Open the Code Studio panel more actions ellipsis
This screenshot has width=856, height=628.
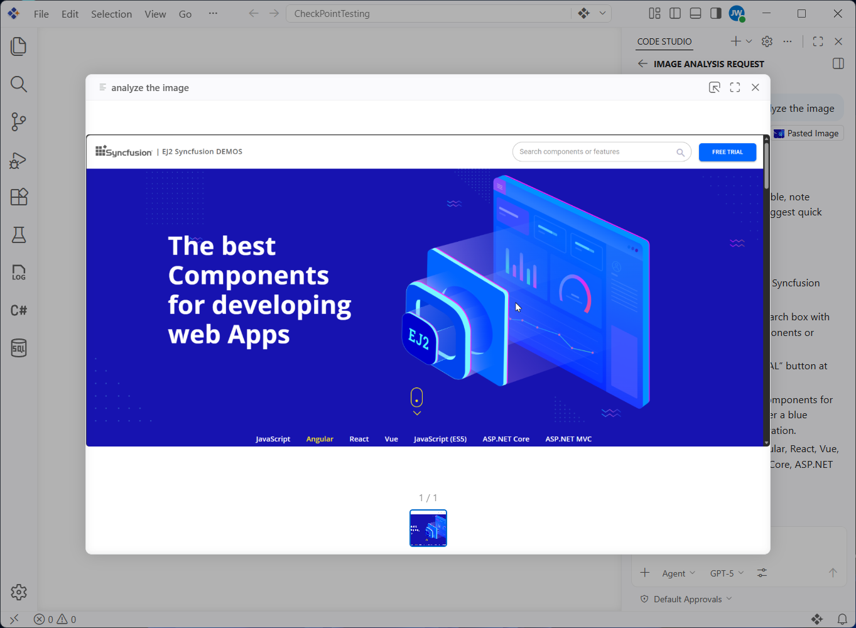[x=788, y=41]
